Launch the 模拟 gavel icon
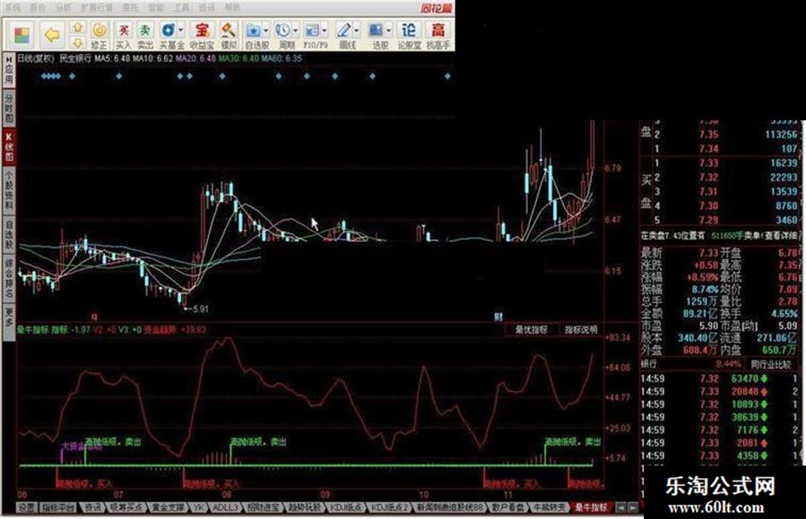Viewport: 806px width, 519px height. pyautogui.click(x=229, y=31)
